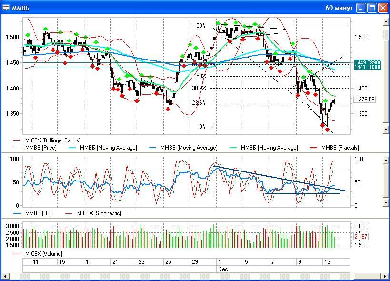Click the scroll-down arrow of the RSI panel
This screenshot has height=281, width=390.
(x=386, y=203)
